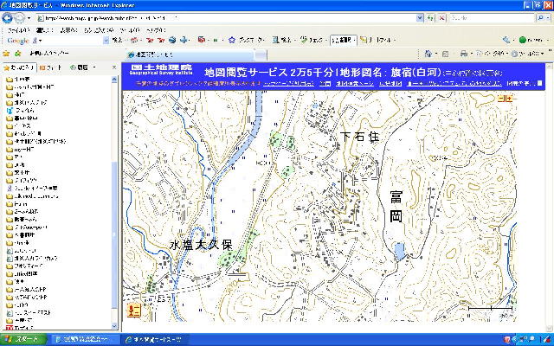Open the ツール(T) menu
This screenshot has width=554, height=346.
(130, 30)
